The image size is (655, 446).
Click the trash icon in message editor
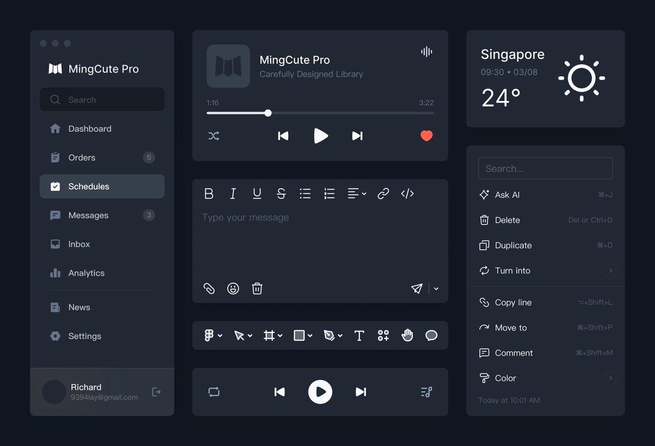pos(257,288)
